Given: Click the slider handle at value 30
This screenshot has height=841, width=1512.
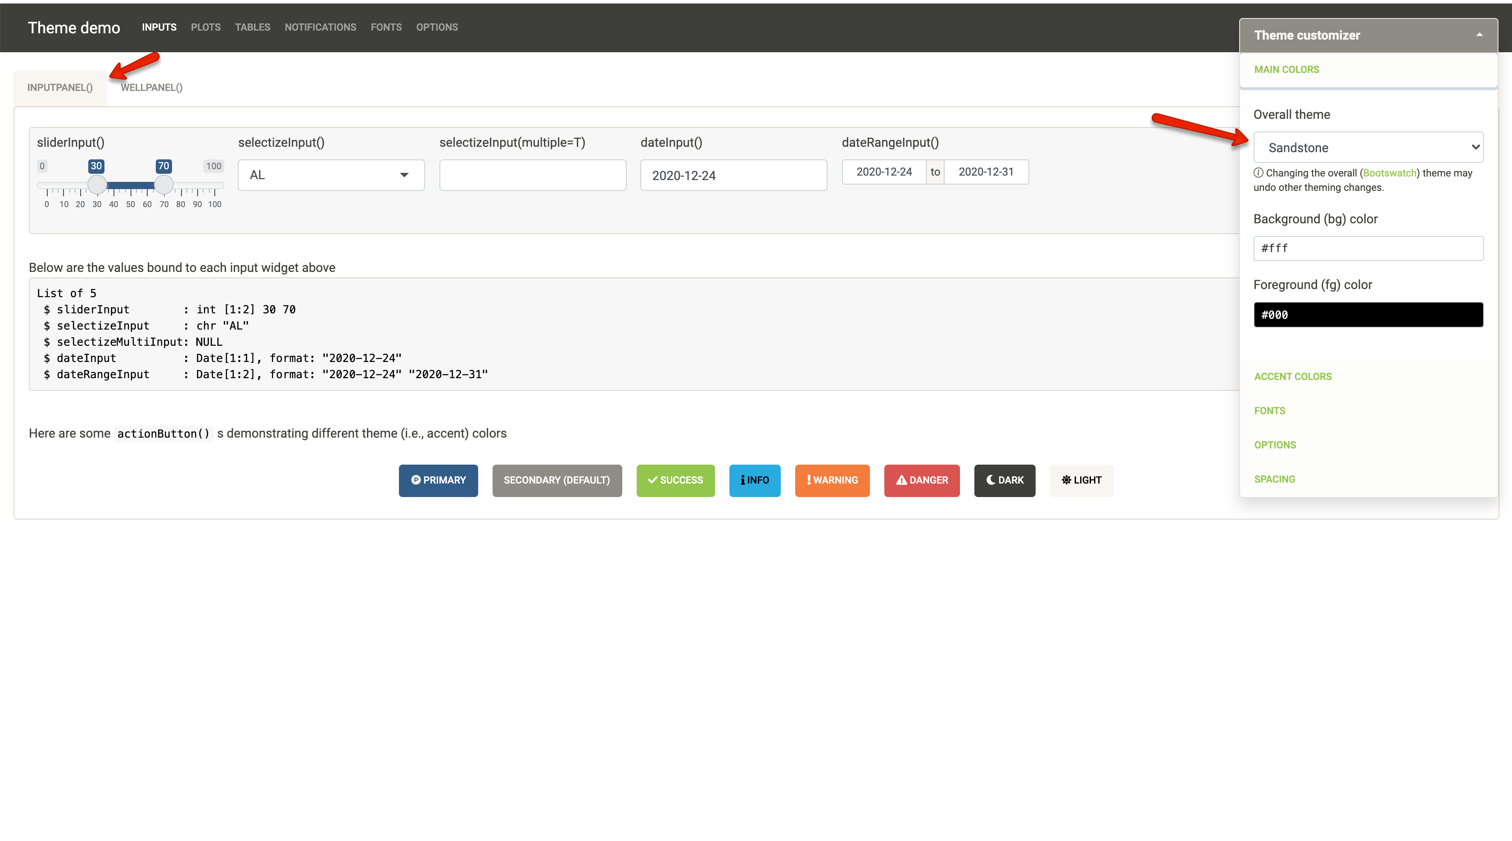Looking at the screenshot, I should (96, 185).
